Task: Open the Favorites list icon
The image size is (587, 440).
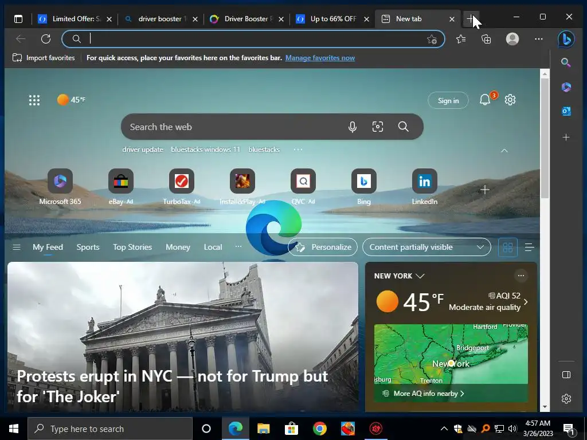Action: tap(461, 39)
